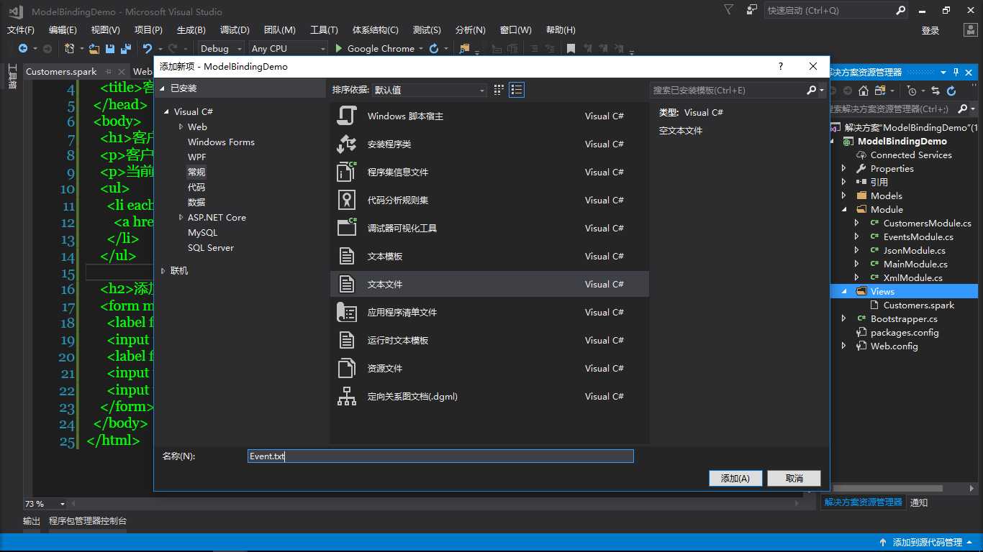
Task: Select packages.config in Solution Explorer
Action: pos(905,332)
